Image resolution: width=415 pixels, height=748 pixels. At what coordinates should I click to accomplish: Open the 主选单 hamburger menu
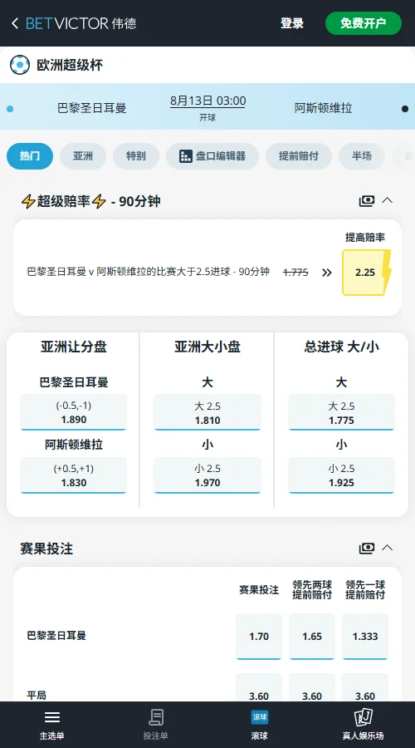[52, 724]
